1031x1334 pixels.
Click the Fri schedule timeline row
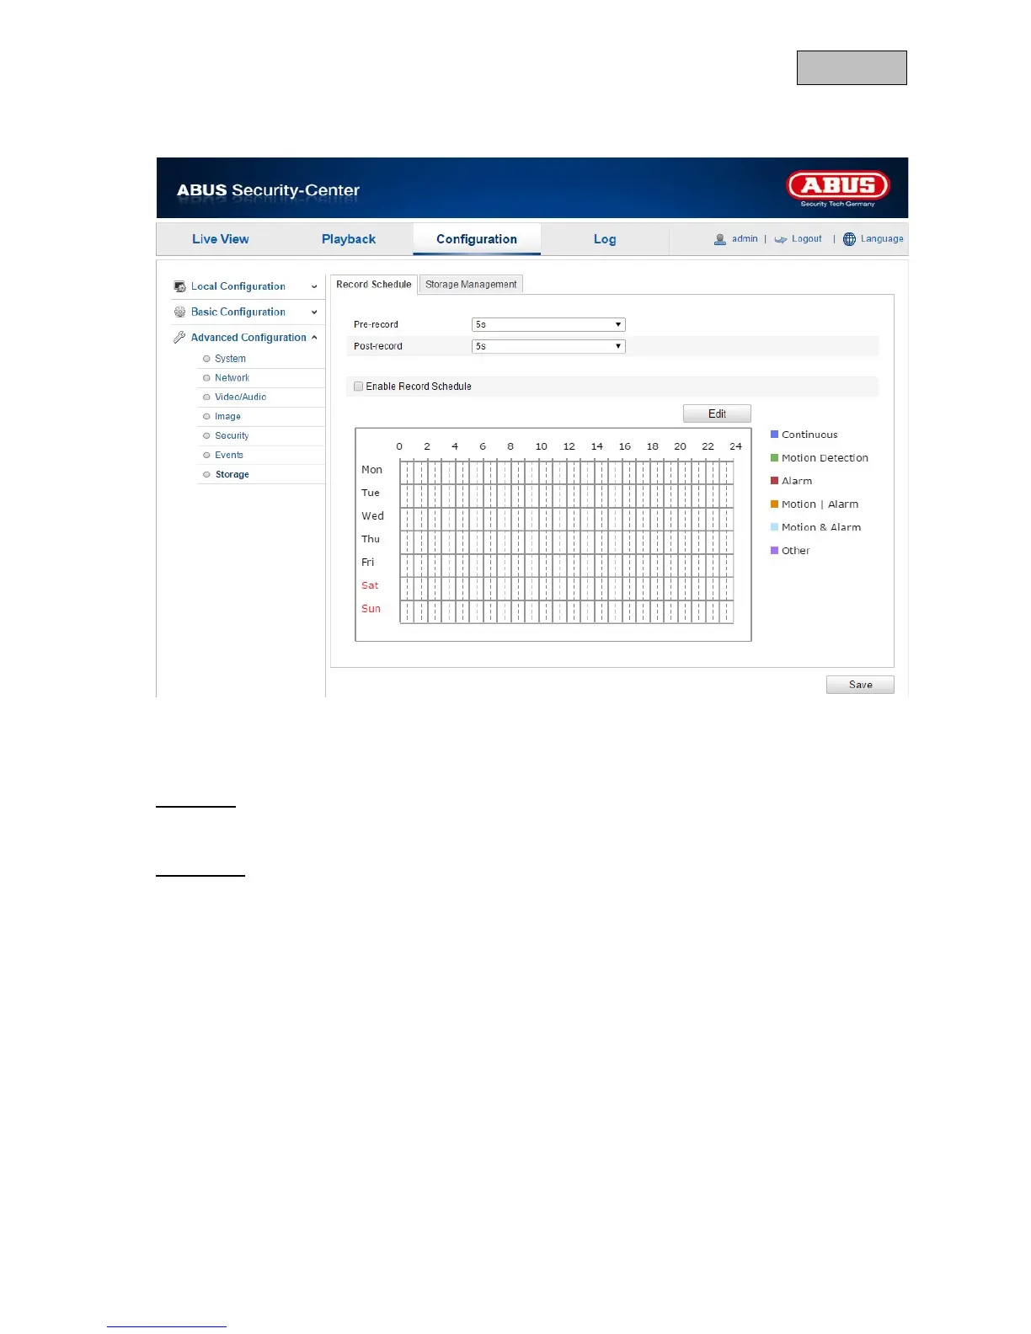(567, 564)
